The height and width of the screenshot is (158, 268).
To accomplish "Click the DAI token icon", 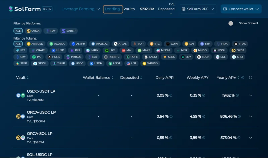I will point(186,44).
